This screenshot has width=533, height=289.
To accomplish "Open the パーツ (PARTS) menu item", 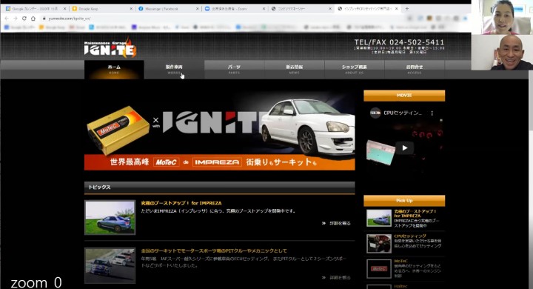I will pyautogui.click(x=234, y=70).
